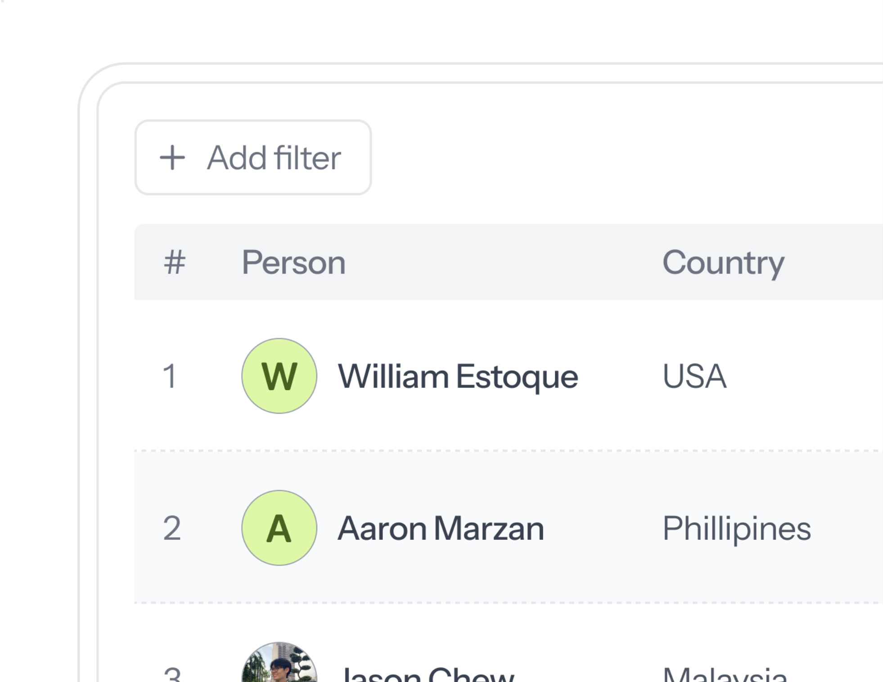Viewport: 883px width, 682px height.
Task: Open the William Estoque name link
Action: [x=458, y=377]
